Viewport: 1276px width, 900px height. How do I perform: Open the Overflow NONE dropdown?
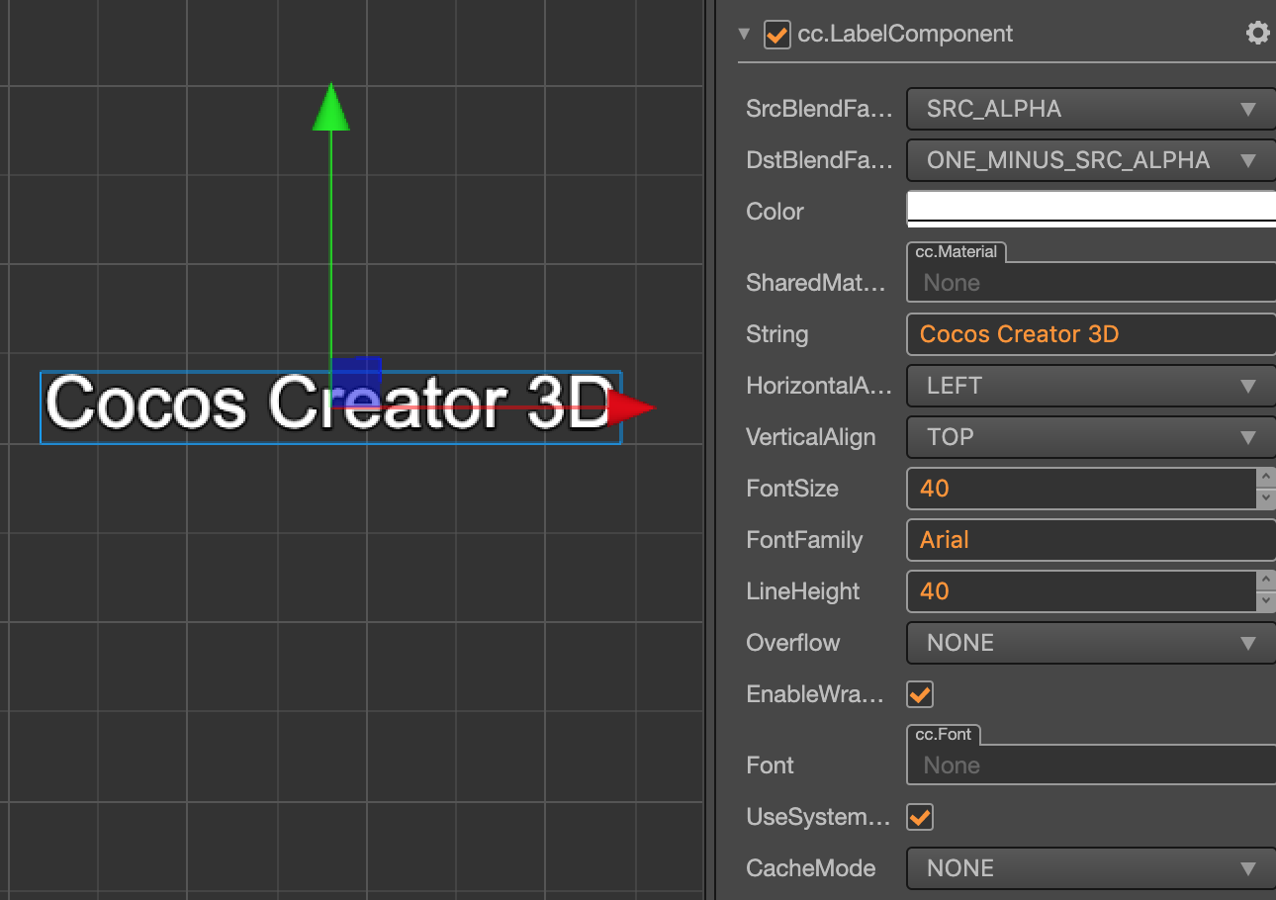(1091, 643)
